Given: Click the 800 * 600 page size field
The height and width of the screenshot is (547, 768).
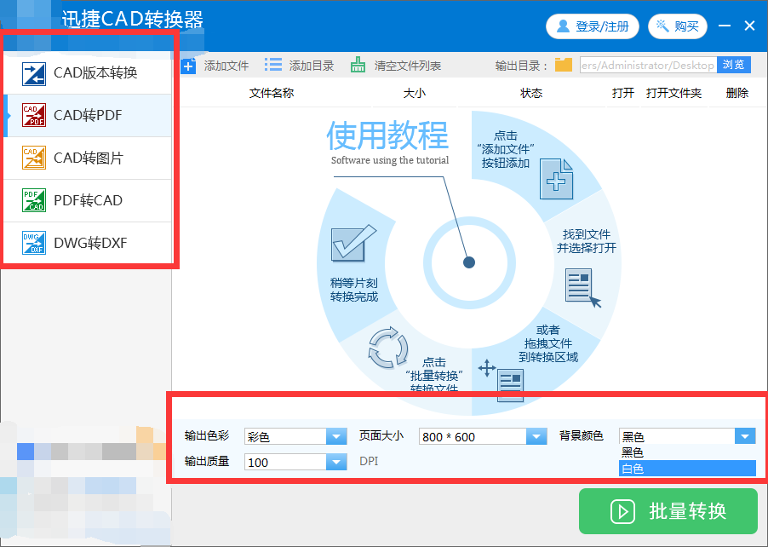Looking at the screenshot, I should [x=473, y=436].
